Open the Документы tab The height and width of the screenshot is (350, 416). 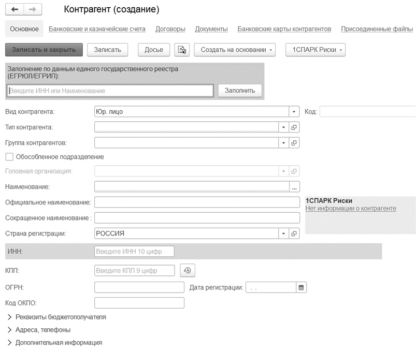click(x=211, y=29)
